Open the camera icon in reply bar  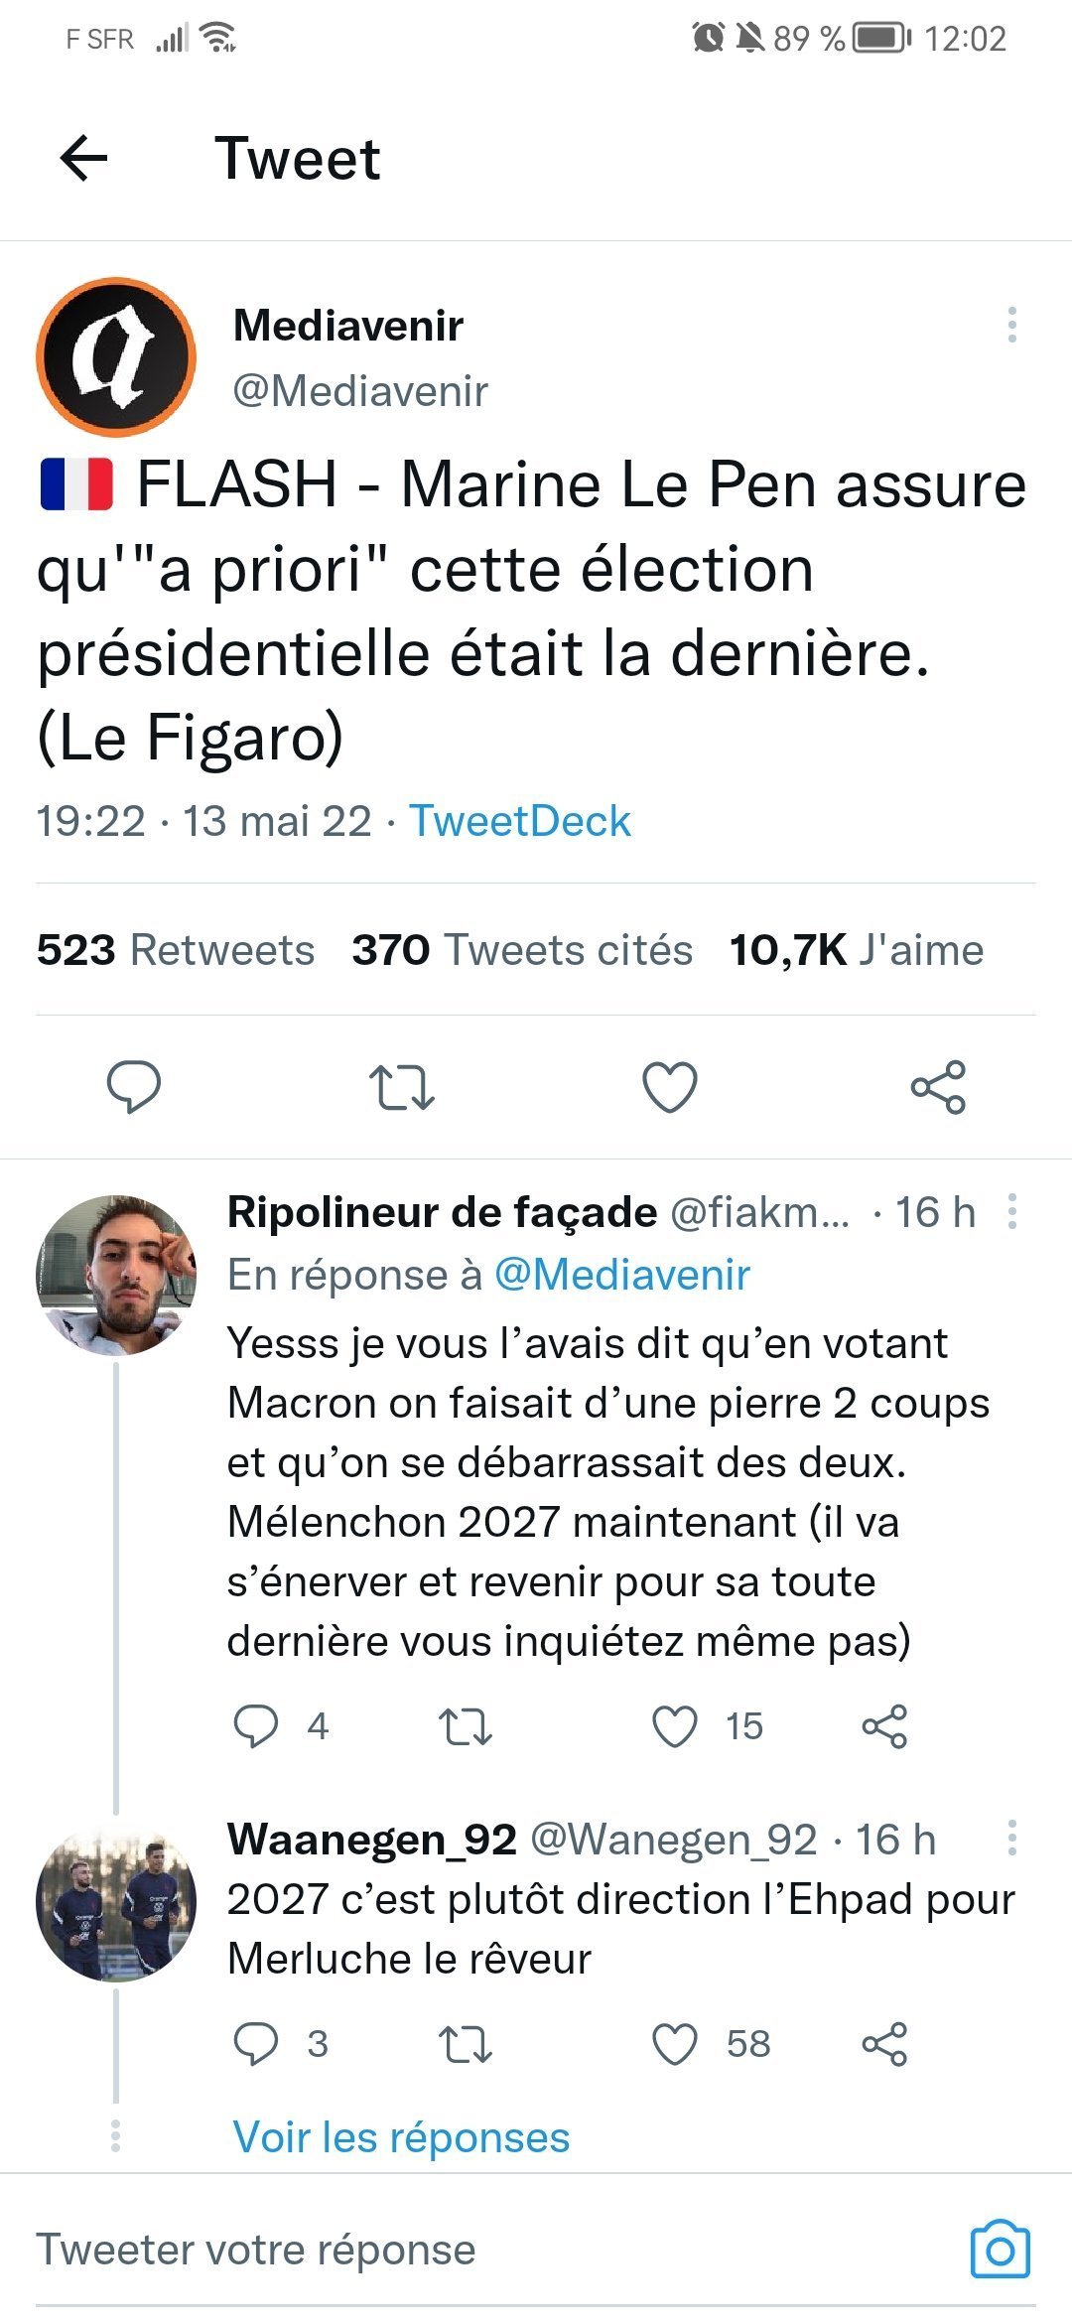(1000, 2250)
